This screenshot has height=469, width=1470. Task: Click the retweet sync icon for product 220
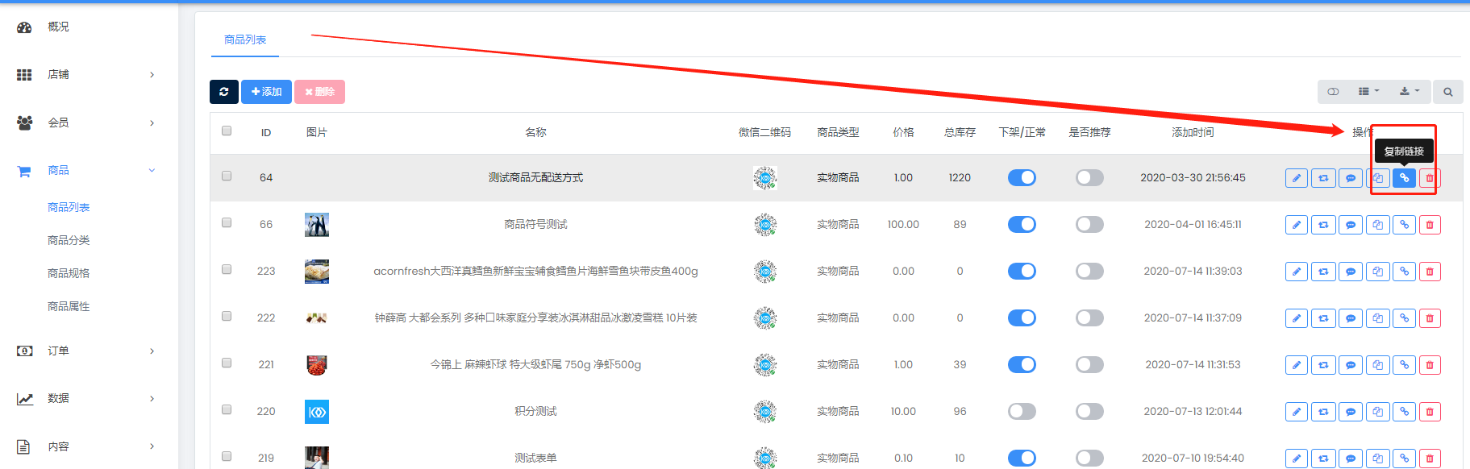1323,412
